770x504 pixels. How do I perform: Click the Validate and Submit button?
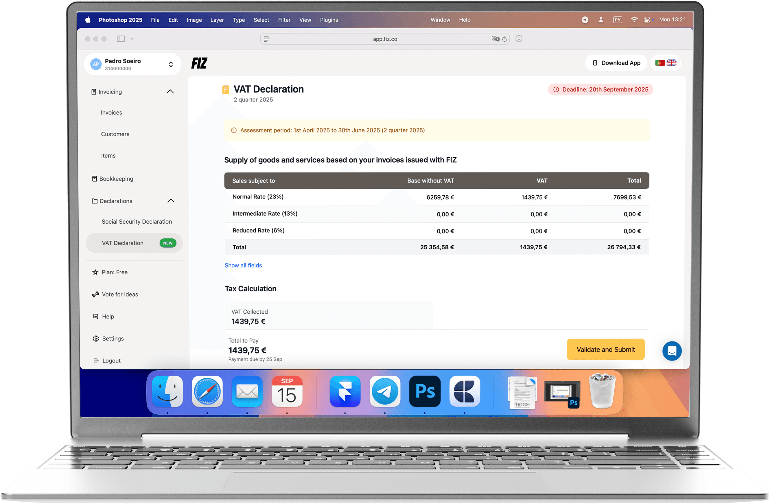[x=605, y=349]
